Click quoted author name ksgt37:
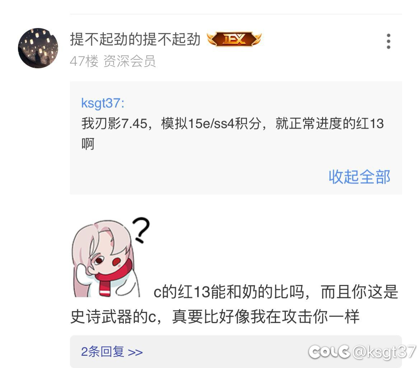Viewport: 420px width, 368px height. coord(103,103)
